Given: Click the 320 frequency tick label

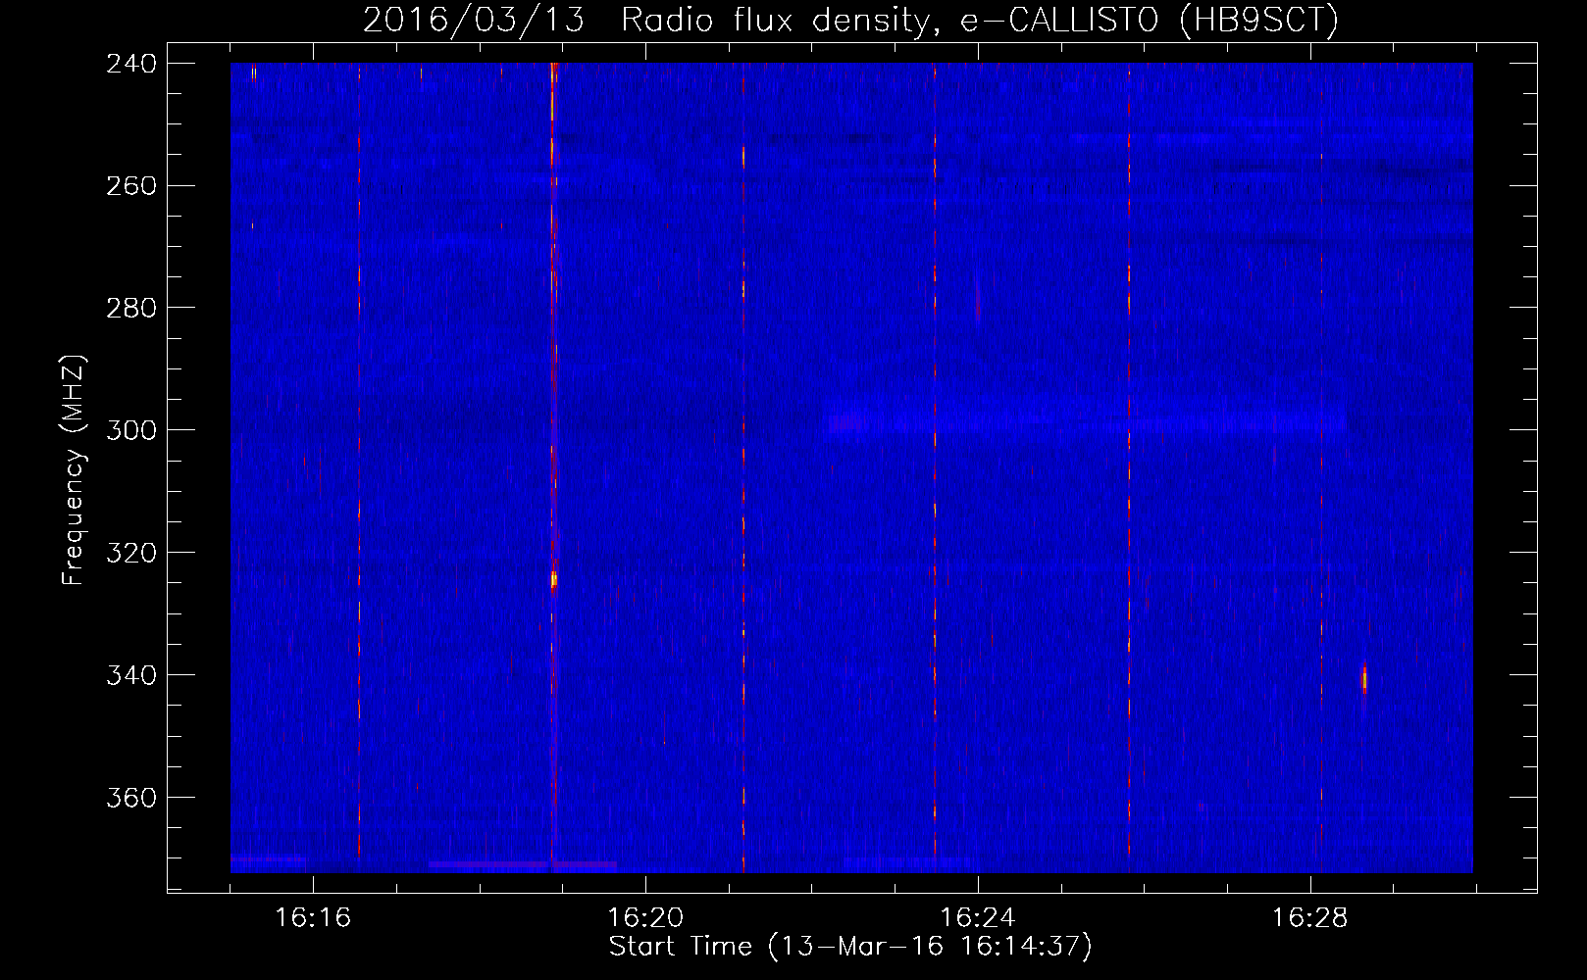Looking at the screenshot, I should coord(130,553).
